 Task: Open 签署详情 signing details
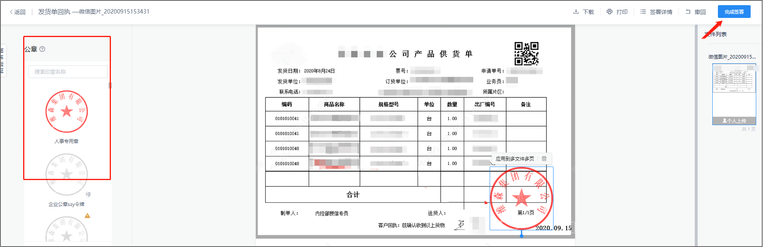656,12
